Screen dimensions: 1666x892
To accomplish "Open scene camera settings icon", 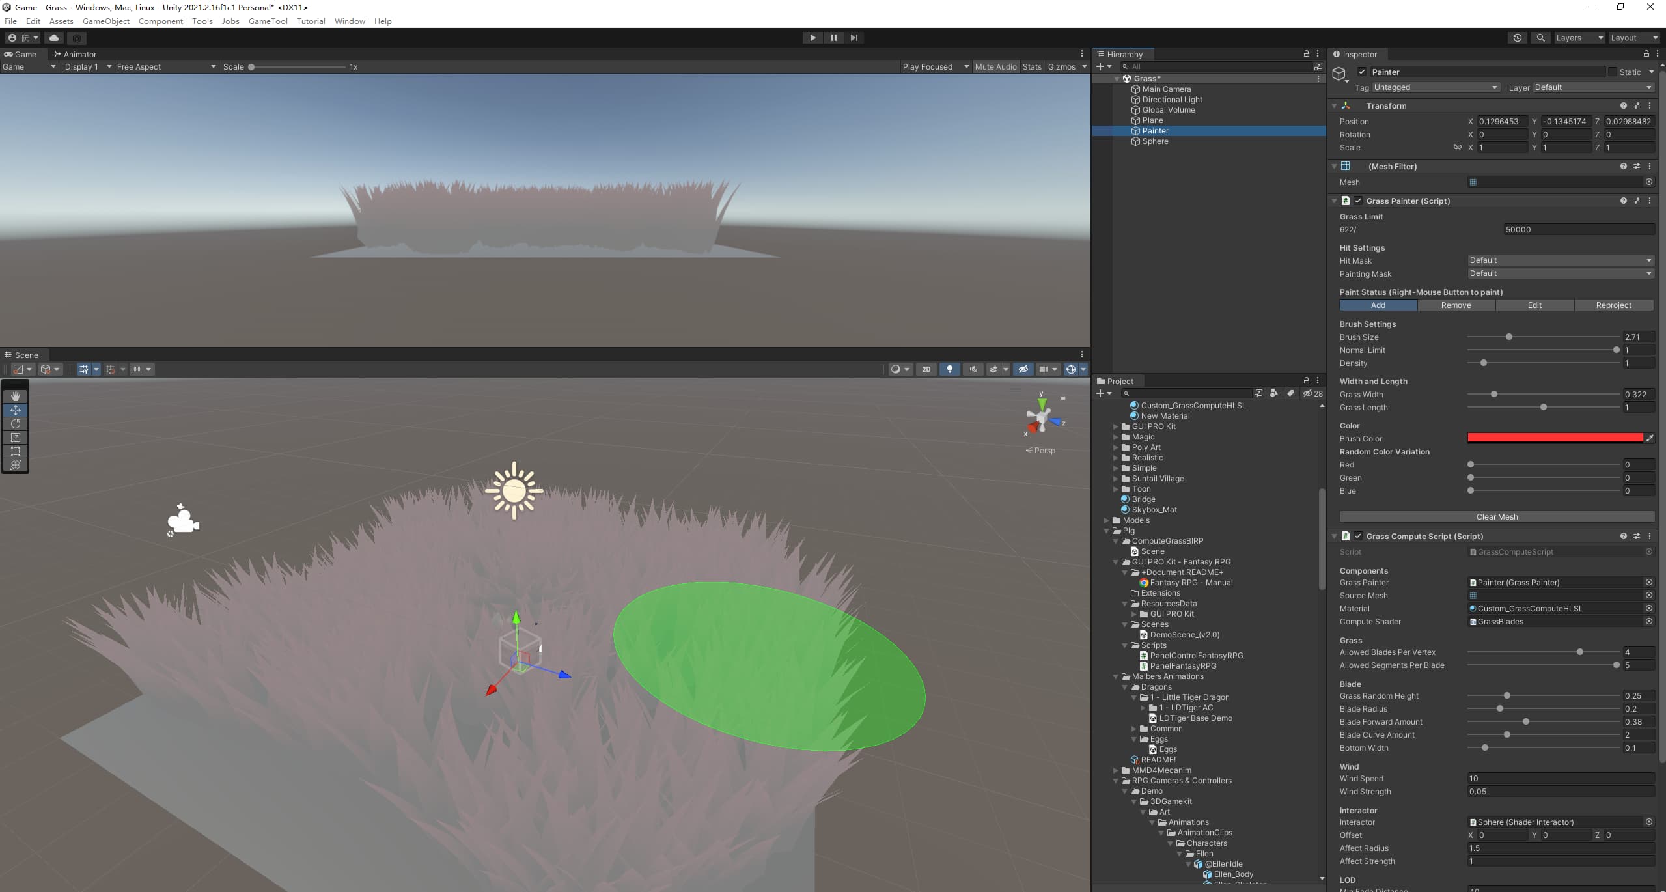I will [1044, 369].
